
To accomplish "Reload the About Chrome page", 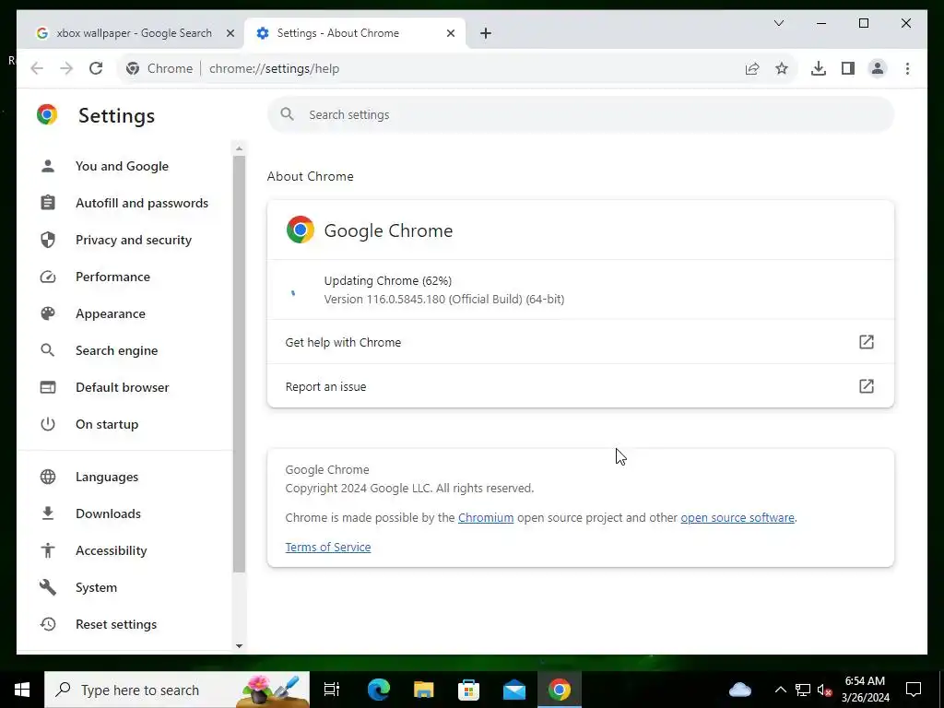I will click(96, 68).
